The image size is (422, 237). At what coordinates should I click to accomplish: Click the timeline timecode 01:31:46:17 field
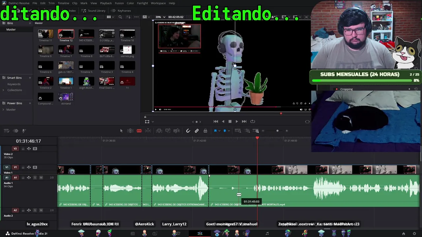(x=28, y=141)
